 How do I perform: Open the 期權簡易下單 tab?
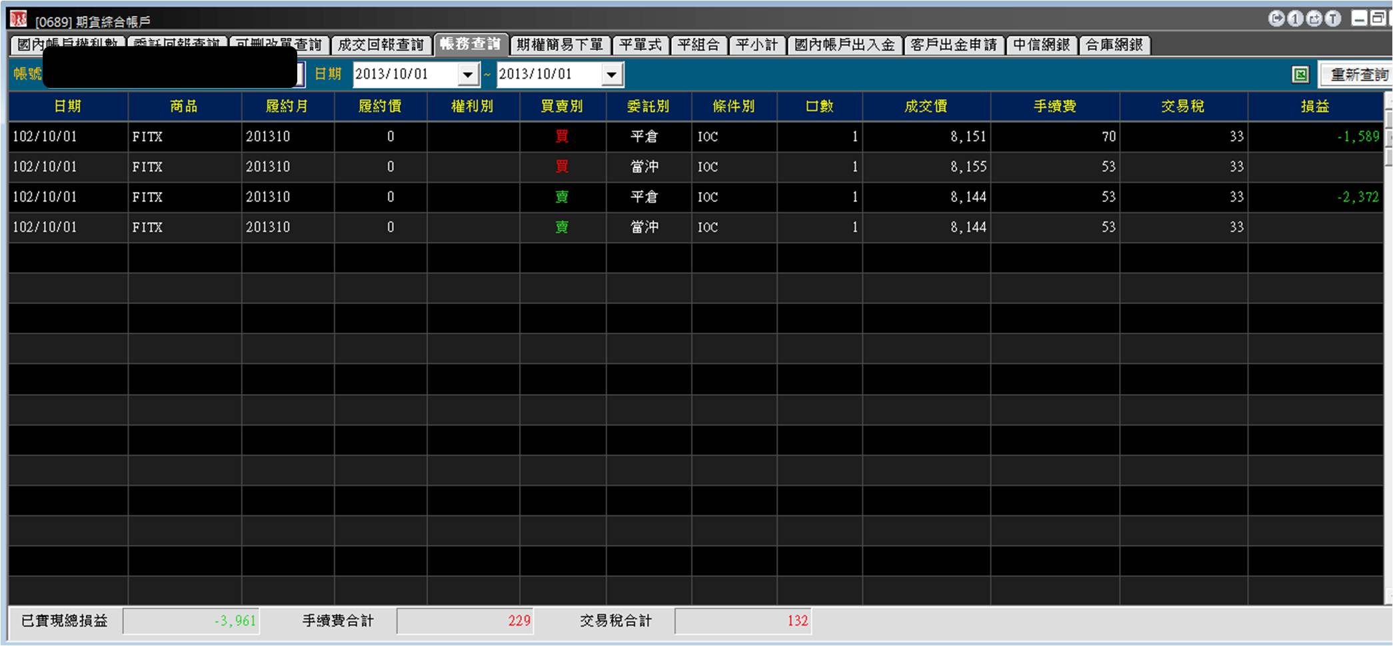pos(560,45)
